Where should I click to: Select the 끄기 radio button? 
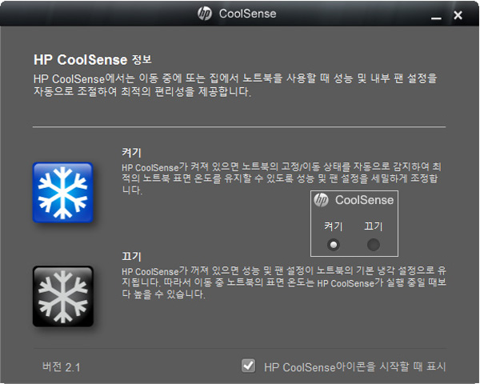tap(374, 245)
